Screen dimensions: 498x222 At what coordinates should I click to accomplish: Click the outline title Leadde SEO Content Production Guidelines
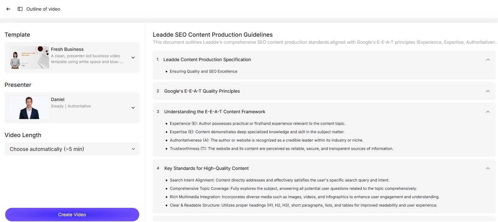point(213,35)
